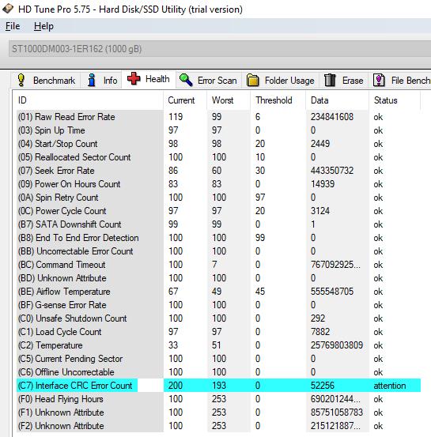431x437 pixels.
Task: Select the (F1) Unknown Attribute row
Action: pos(219,413)
